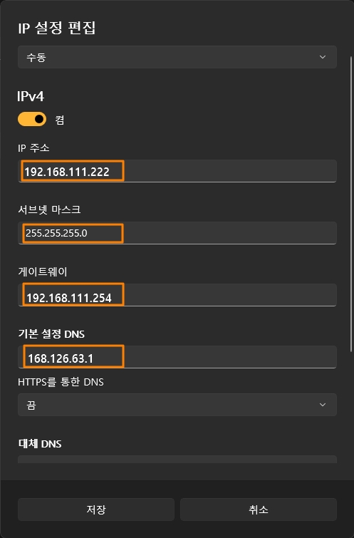Click the vertical scrollbar on the right
The height and width of the screenshot is (538, 354).
click(351, 204)
